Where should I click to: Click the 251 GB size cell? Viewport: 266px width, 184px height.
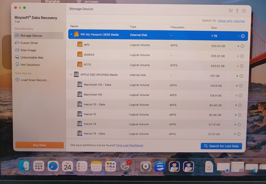pyautogui.click(x=215, y=76)
